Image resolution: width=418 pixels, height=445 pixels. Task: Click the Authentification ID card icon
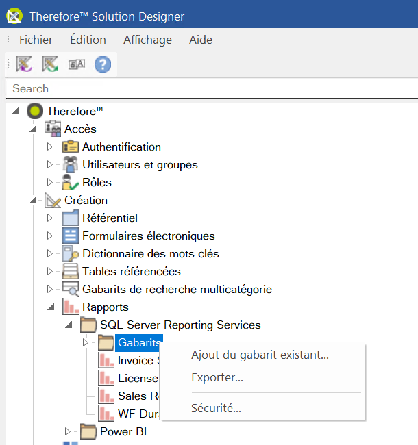(71, 147)
